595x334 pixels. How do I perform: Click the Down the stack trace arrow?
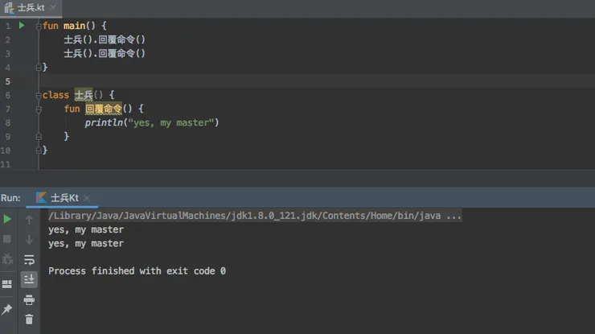[x=29, y=240]
